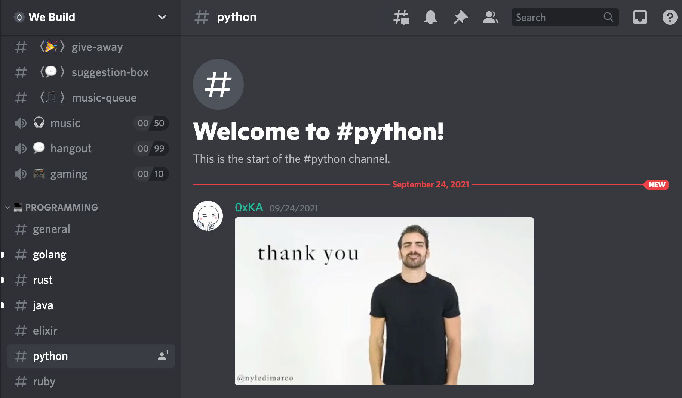682x398 pixels.
Task: View the pinned messages
Action: click(460, 17)
